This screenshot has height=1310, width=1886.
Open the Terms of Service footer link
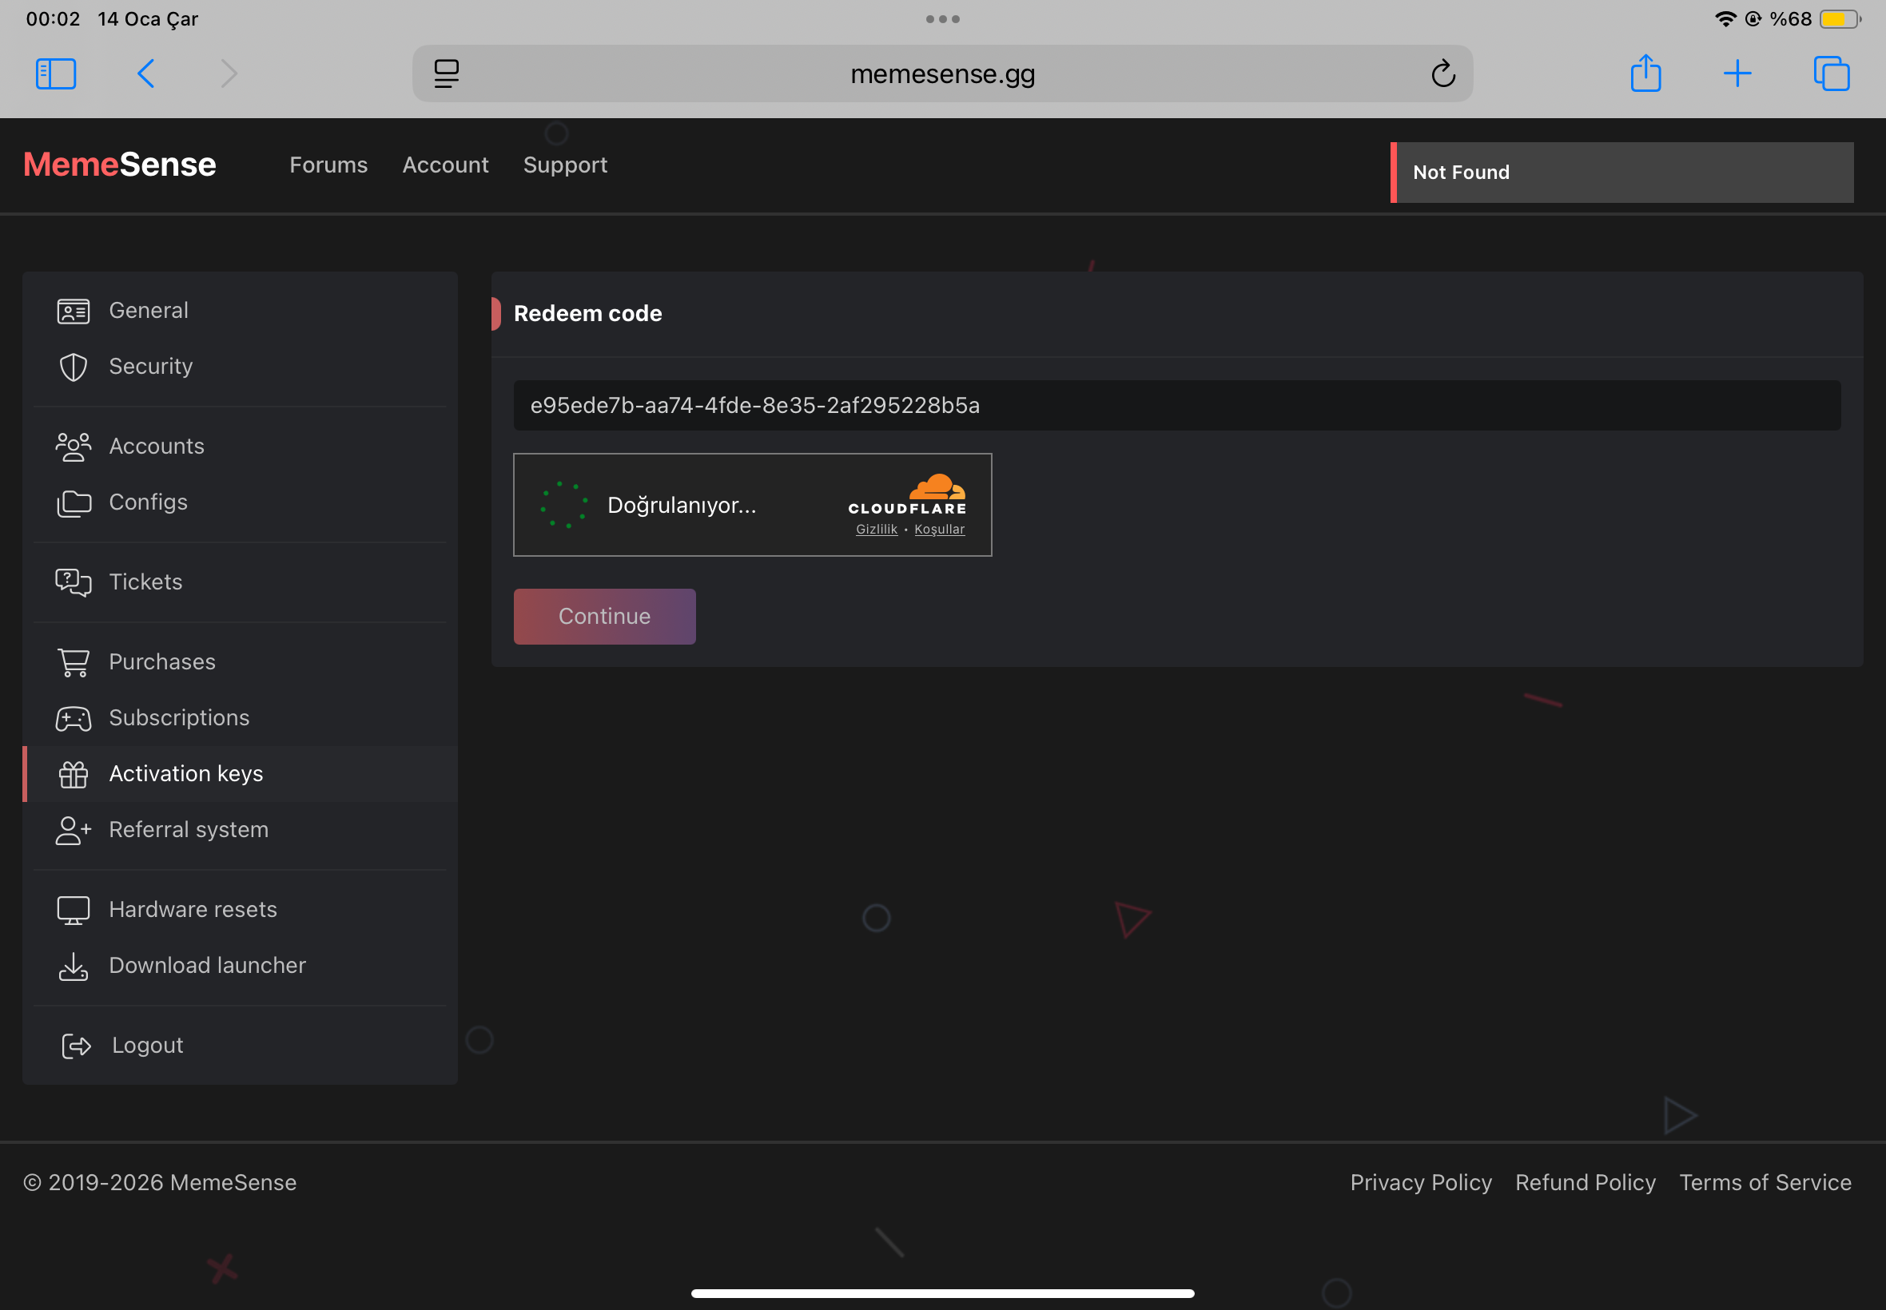point(1765,1182)
